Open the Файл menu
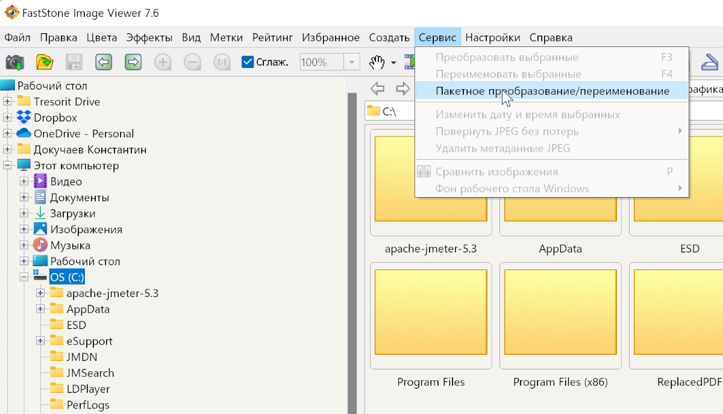The height and width of the screenshot is (414, 723). pos(17,37)
